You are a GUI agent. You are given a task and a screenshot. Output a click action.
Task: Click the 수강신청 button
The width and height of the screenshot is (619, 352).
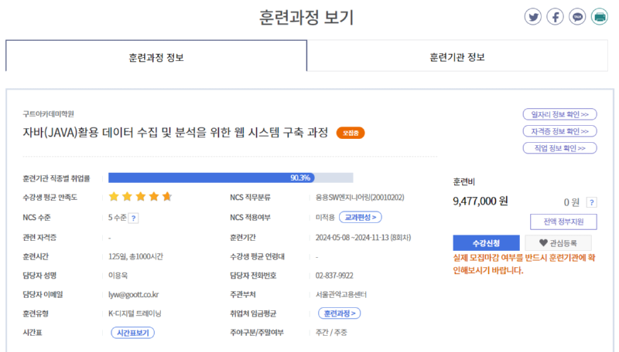[x=487, y=243]
